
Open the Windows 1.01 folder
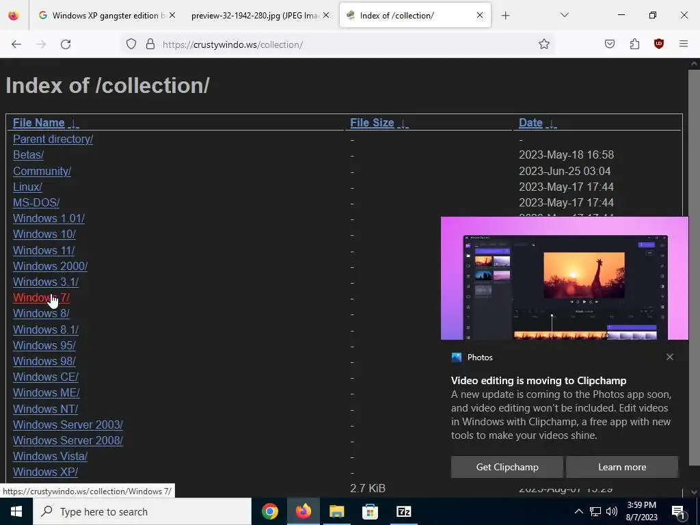click(49, 218)
